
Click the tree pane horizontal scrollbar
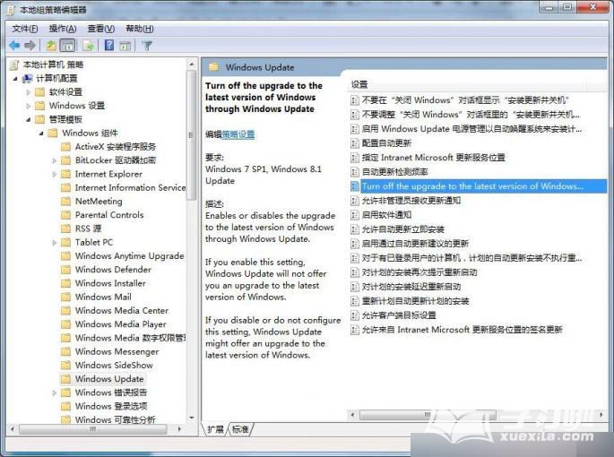90,429
